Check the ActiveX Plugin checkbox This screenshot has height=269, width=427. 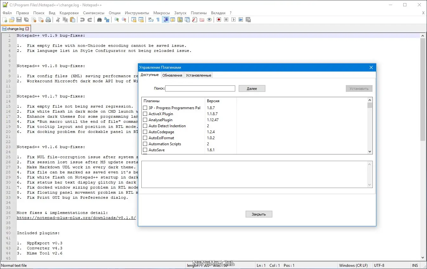[145, 114]
